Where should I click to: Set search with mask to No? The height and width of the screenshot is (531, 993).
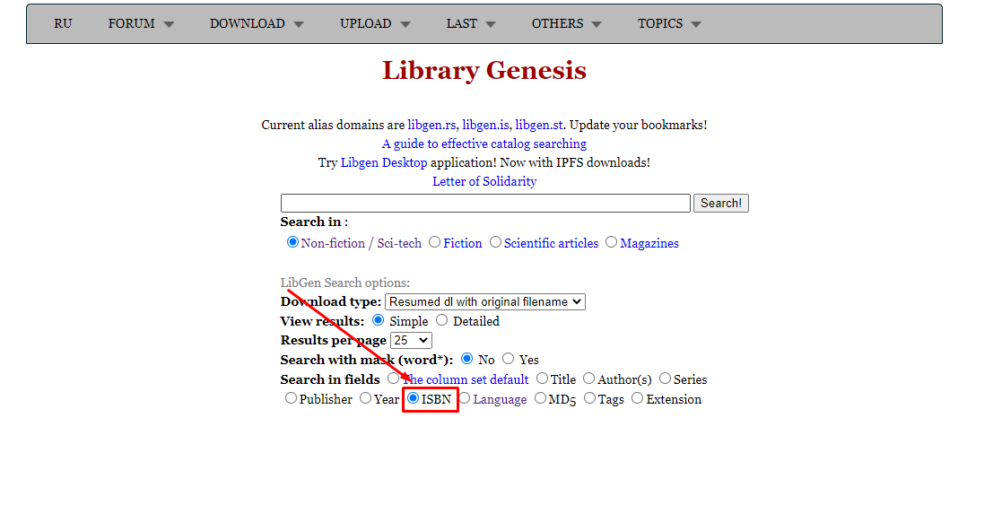[466, 359]
